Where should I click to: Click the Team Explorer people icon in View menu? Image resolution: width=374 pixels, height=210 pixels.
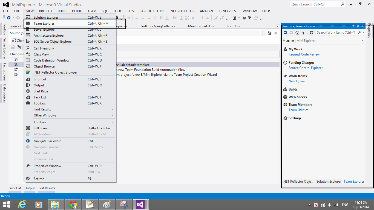tap(28, 24)
